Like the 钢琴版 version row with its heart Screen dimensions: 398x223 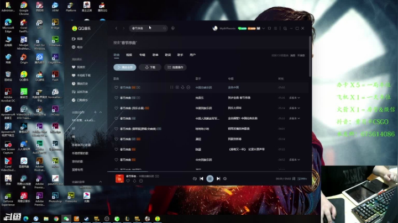coord(116,129)
